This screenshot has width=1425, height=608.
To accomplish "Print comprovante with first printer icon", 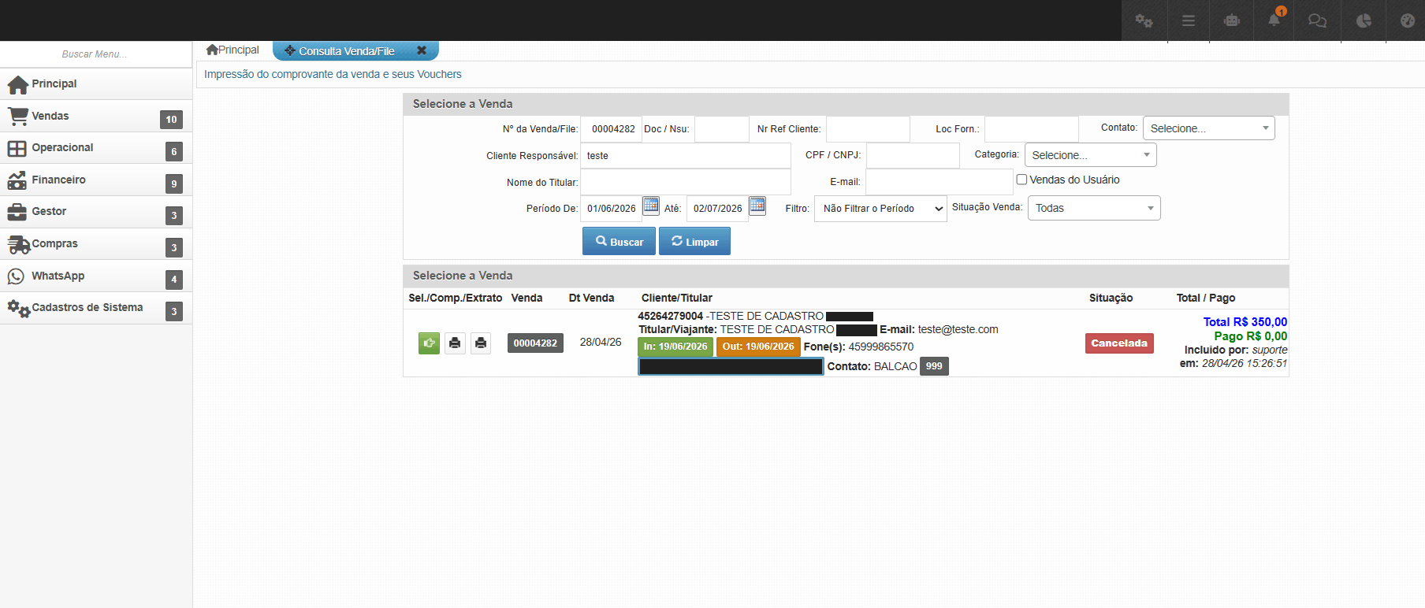I will (455, 343).
